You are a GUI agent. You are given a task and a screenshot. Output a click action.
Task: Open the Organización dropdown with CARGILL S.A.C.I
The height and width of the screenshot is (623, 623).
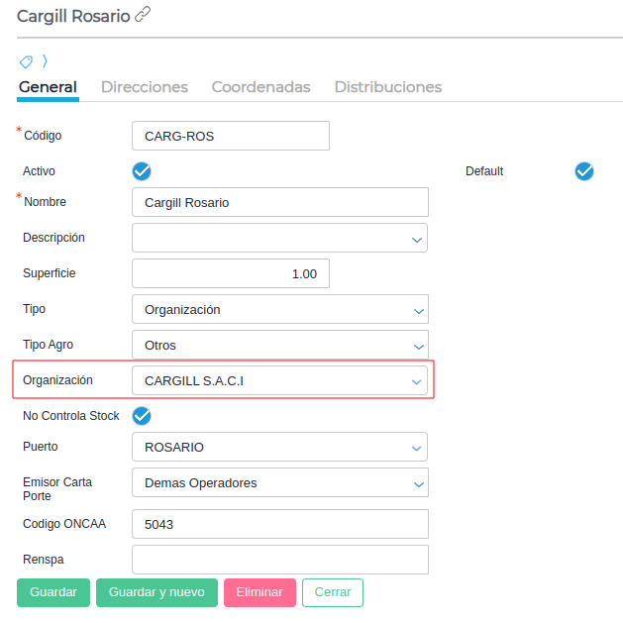(279, 380)
